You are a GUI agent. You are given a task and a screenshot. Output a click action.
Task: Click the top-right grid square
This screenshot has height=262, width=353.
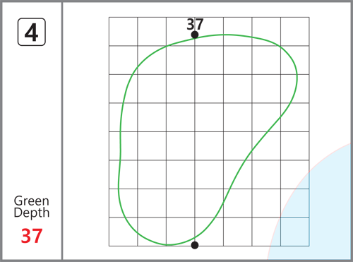point(295,31)
